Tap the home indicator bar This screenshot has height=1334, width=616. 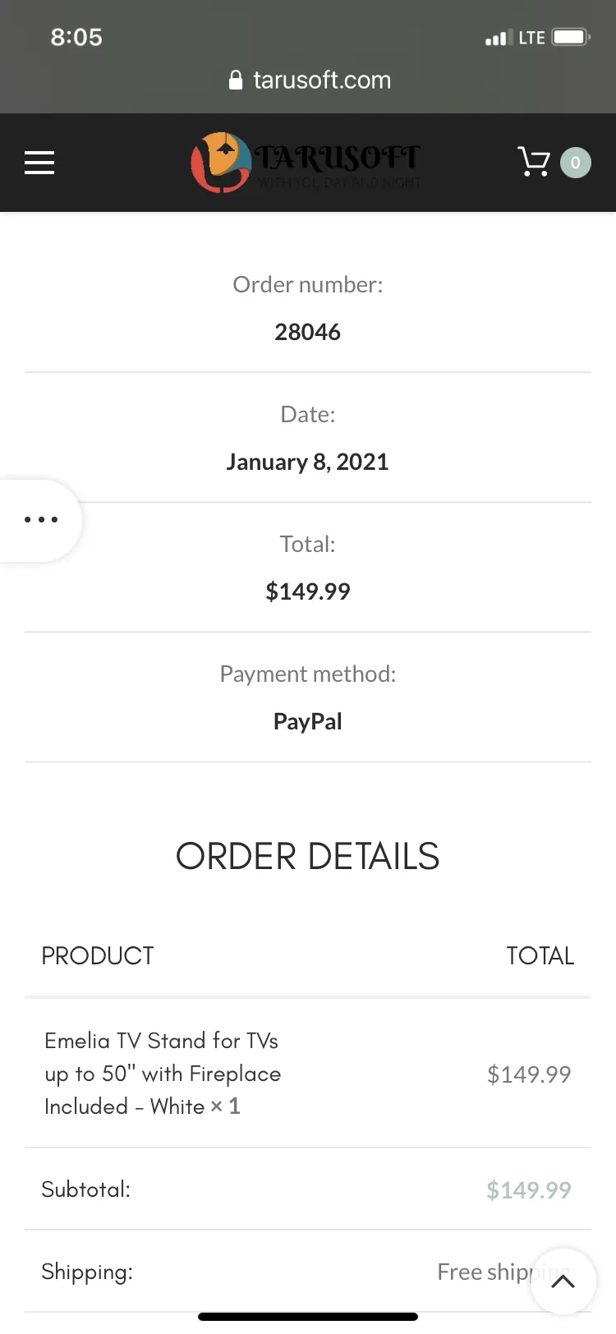(x=308, y=1317)
